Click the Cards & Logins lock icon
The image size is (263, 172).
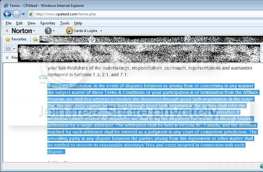pyautogui.click(x=70, y=31)
